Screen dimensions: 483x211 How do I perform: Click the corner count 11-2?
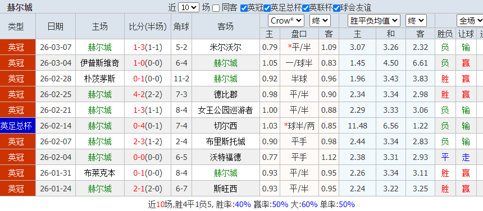click(181, 79)
